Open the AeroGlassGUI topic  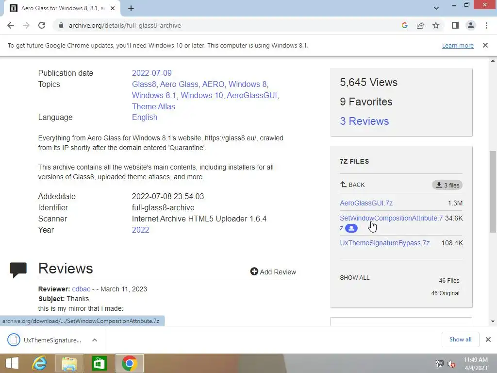point(252,95)
